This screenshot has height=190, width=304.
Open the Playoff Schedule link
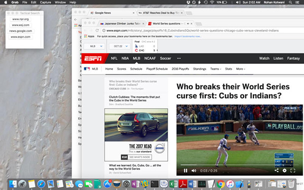pos(157,69)
